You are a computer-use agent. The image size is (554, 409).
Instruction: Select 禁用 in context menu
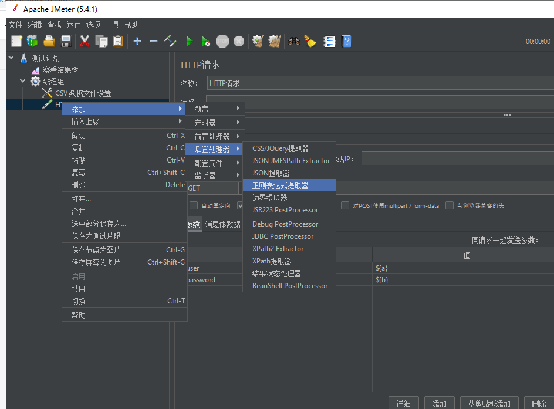pyautogui.click(x=124, y=289)
